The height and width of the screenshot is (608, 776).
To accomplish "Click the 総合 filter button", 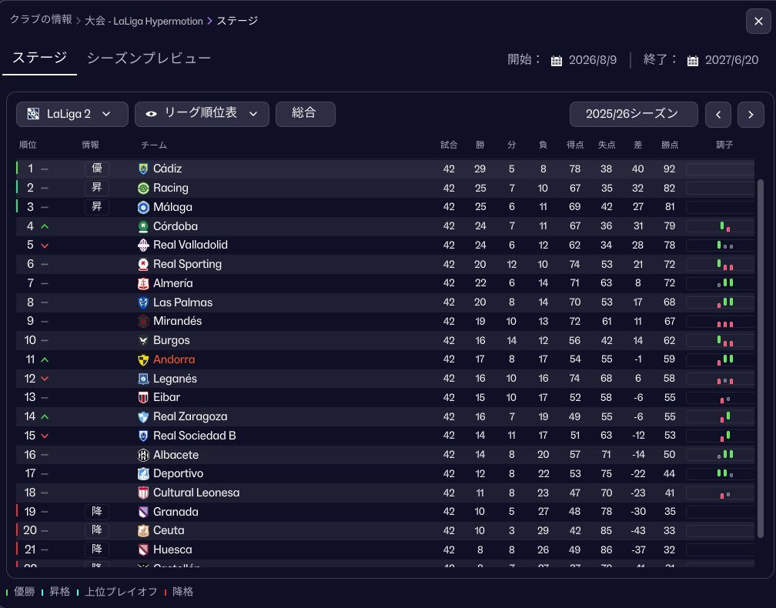I will 305,114.
